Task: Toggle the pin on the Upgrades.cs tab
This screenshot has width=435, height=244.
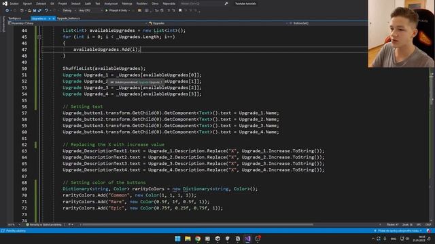Action: (50, 18)
